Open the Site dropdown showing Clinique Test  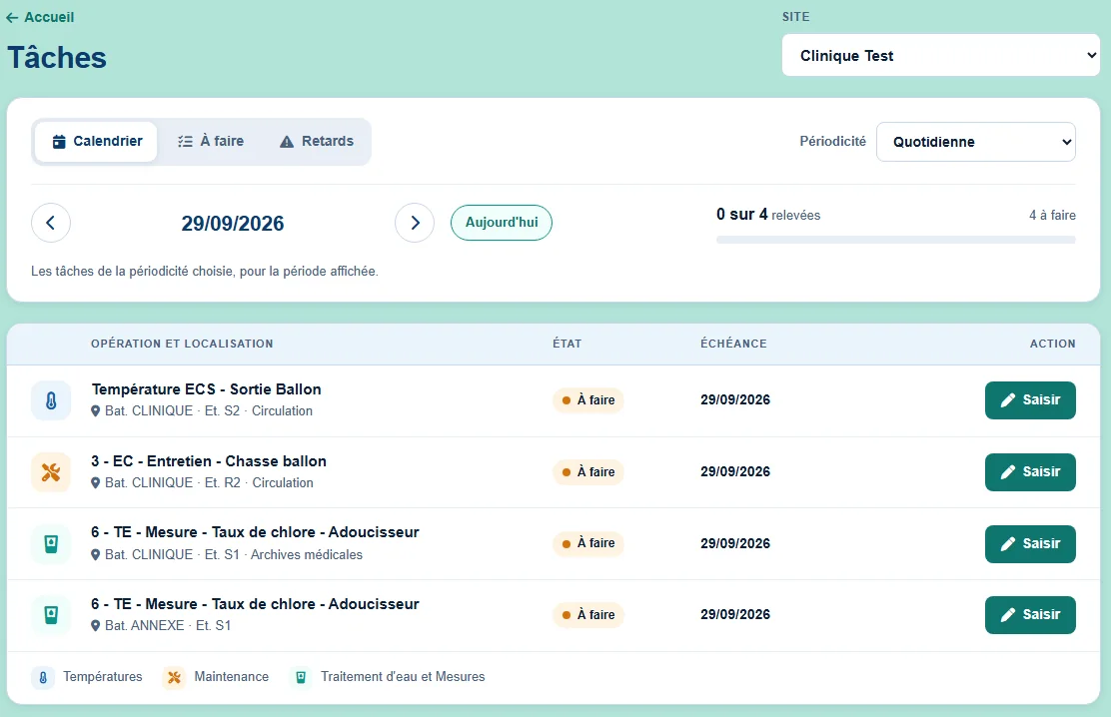[941, 55]
